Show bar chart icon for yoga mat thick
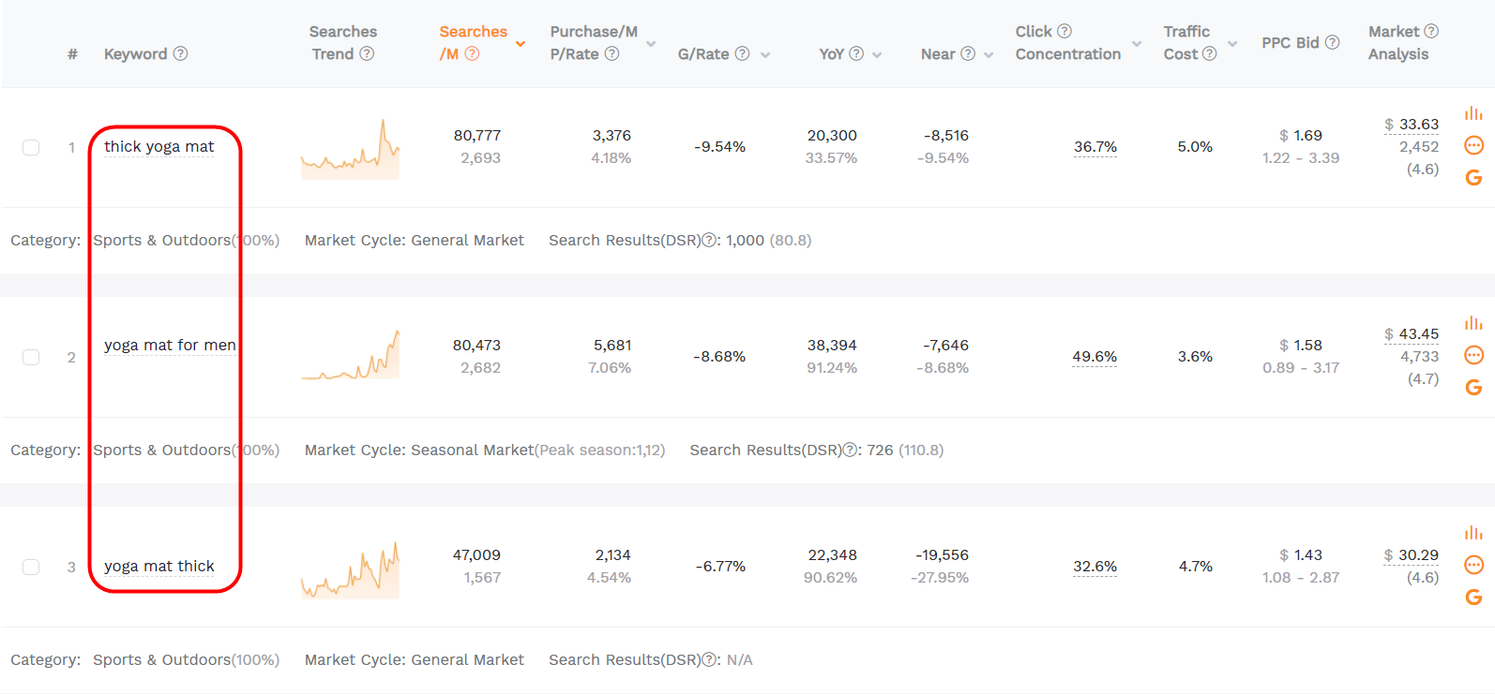The image size is (1495, 694). tap(1473, 533)
